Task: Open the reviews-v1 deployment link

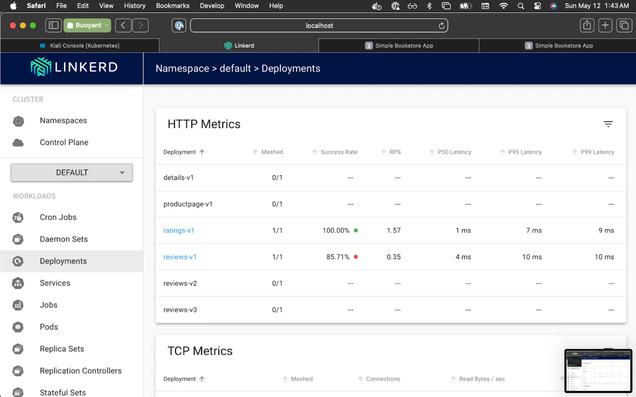Action: coord(180,257)
